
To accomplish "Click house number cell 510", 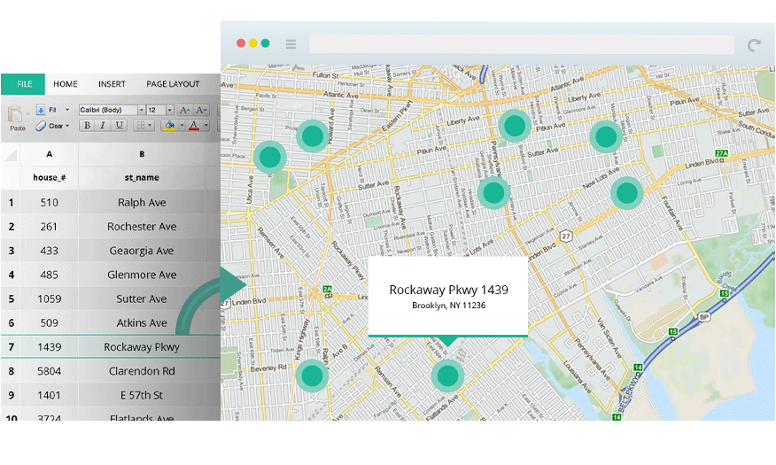I will tap(49, 202).
